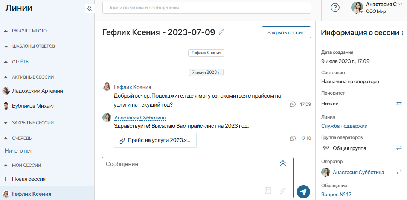Click into the Сообщение text area
The width and height of the screenshot is (407, 200).
pyautogui.click(x=198, y=178)
